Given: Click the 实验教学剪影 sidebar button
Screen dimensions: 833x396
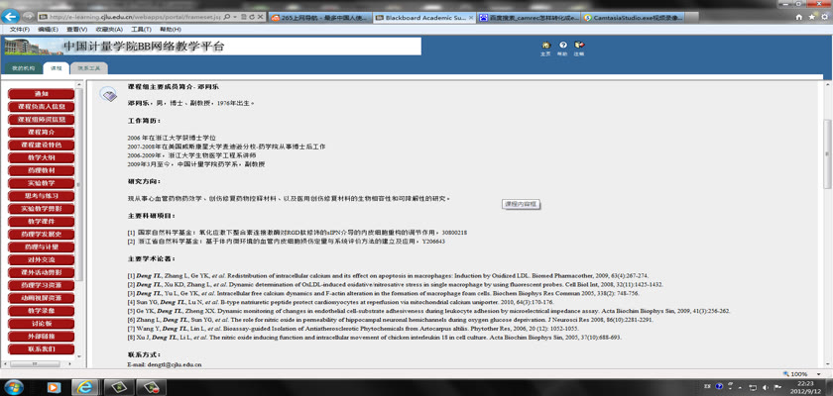Looking at the screenshot, I should (x=41, y=209).
